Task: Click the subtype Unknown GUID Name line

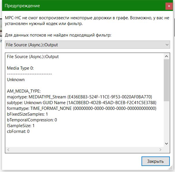Action: [82, 103]
